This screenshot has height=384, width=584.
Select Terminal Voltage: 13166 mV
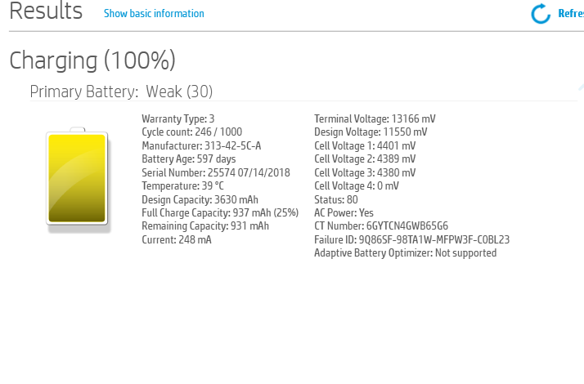point(375,118)
